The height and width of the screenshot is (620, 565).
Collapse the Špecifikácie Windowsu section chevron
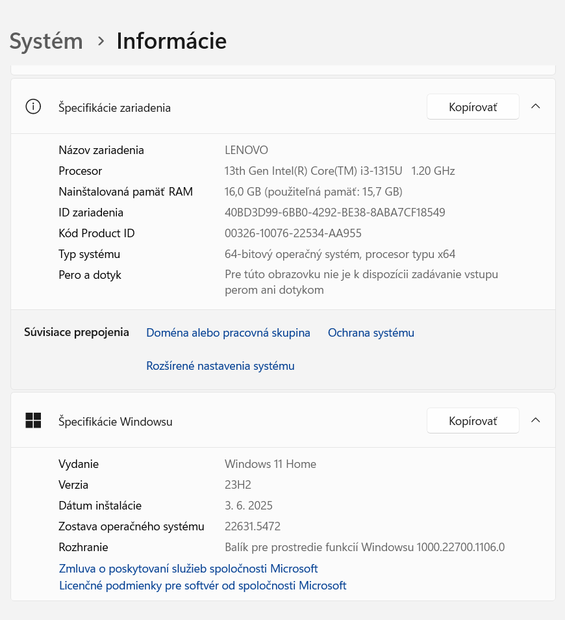click(535, 420)
